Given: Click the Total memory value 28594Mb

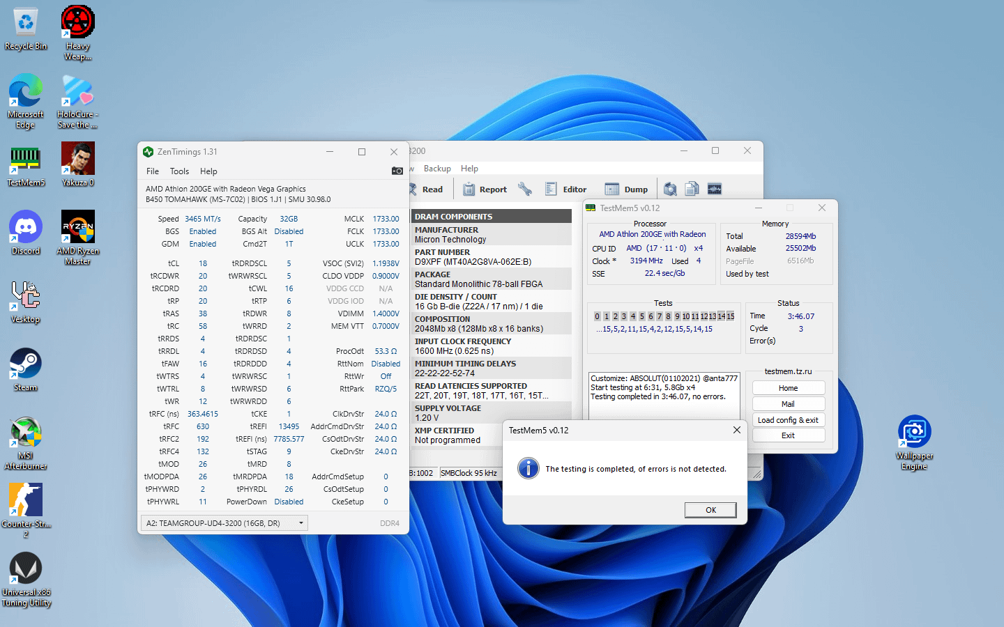Looking at the screenshot, I should pos(800,236).
